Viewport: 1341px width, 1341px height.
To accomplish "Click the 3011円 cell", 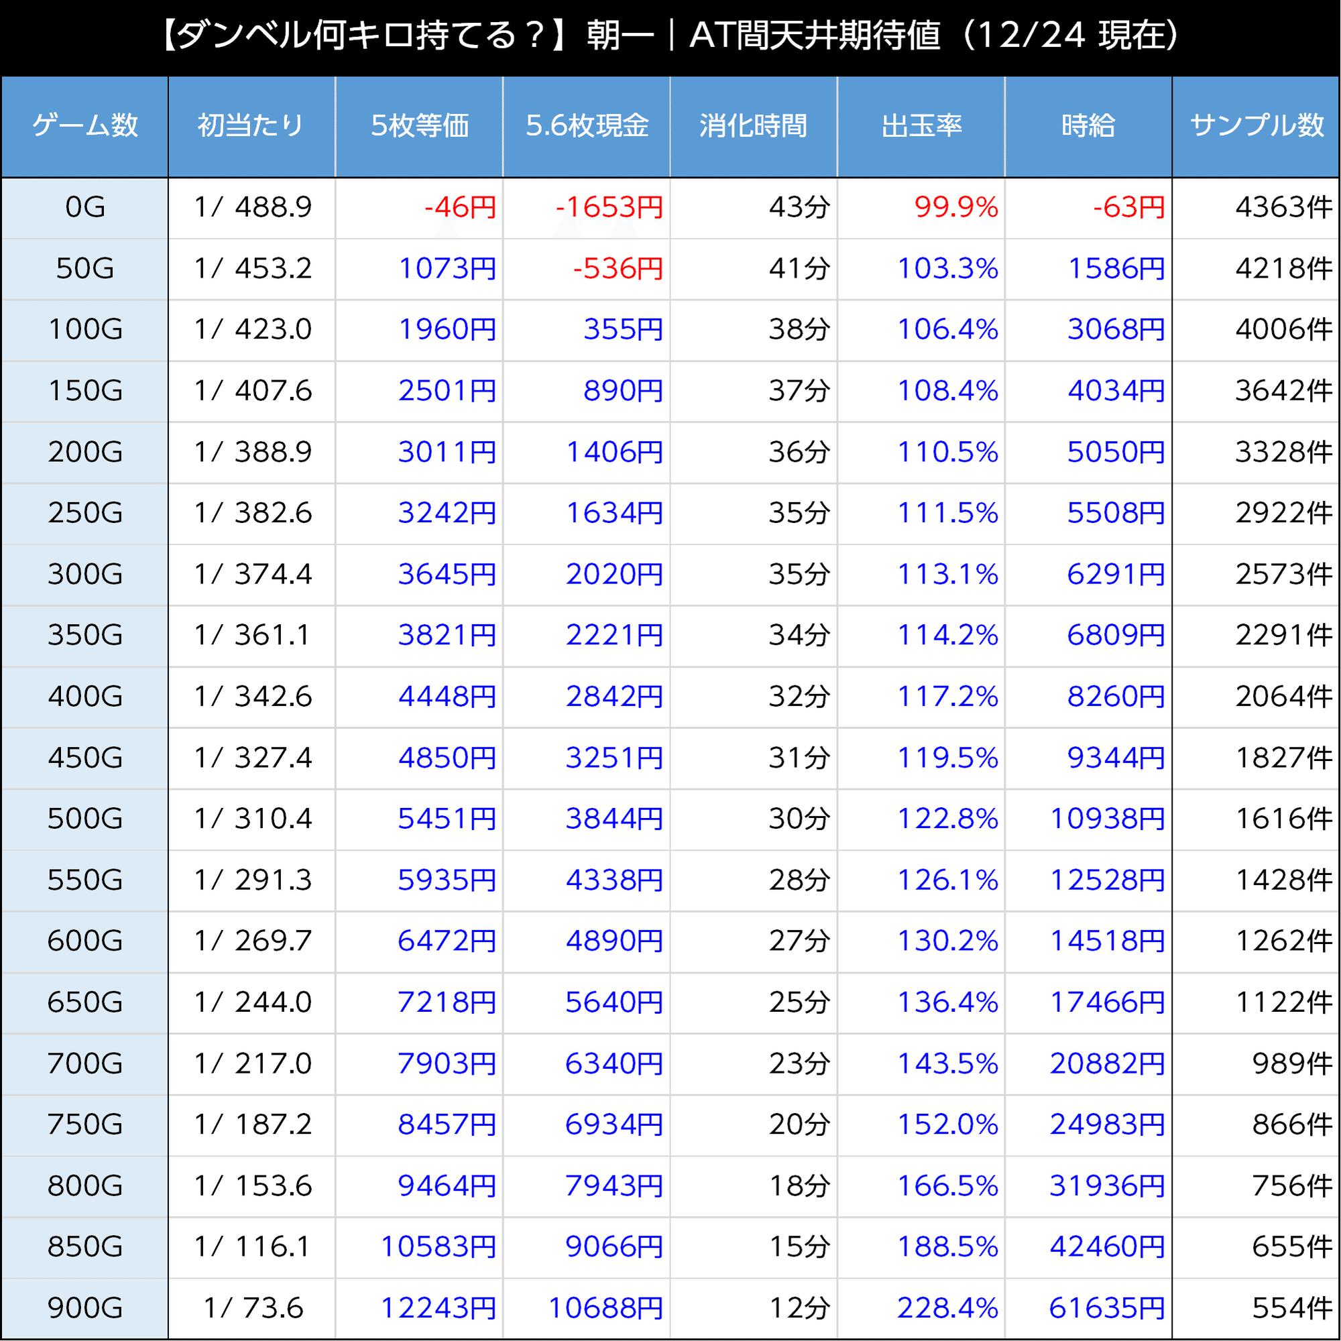I will [419, 453].
